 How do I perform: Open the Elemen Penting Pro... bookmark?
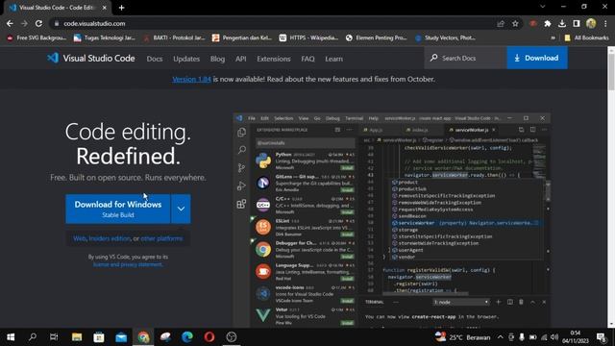pyautogui.click(x=376, y=38)
